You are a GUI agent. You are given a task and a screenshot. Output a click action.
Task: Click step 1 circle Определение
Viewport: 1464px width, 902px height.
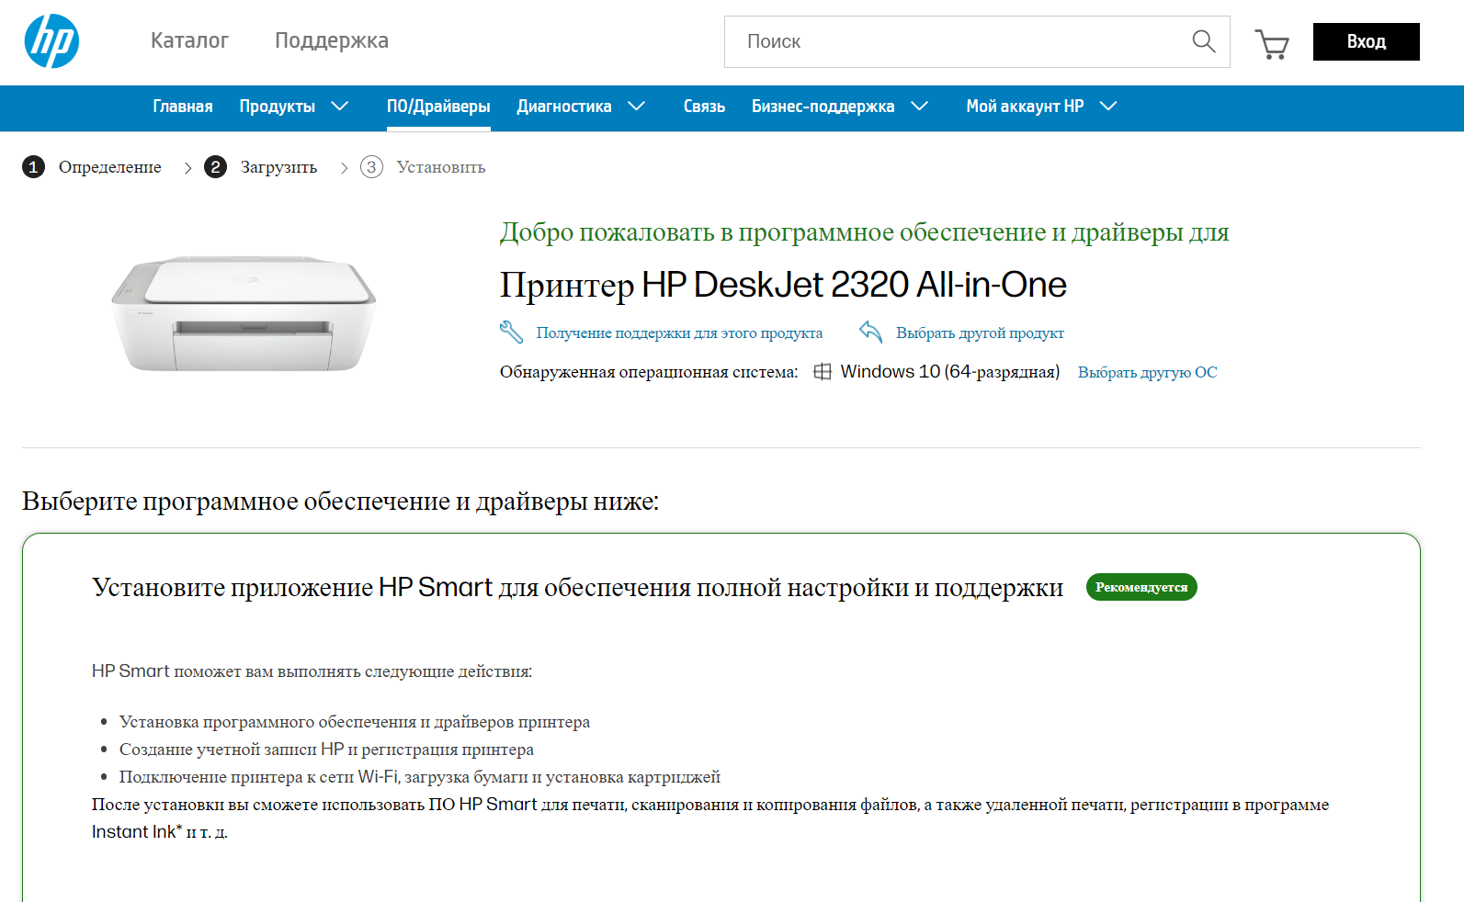pos(33,166)
